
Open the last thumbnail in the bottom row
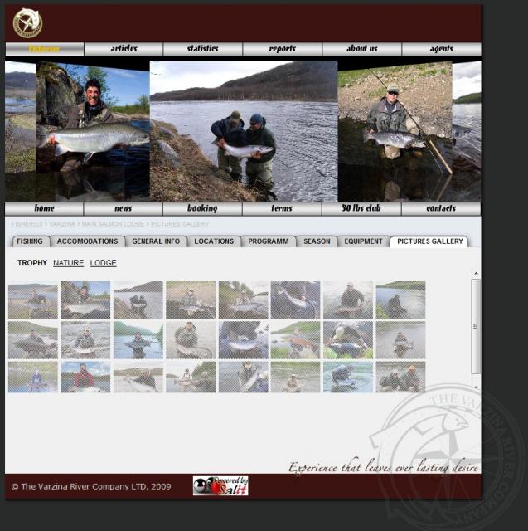coord(400,377)
